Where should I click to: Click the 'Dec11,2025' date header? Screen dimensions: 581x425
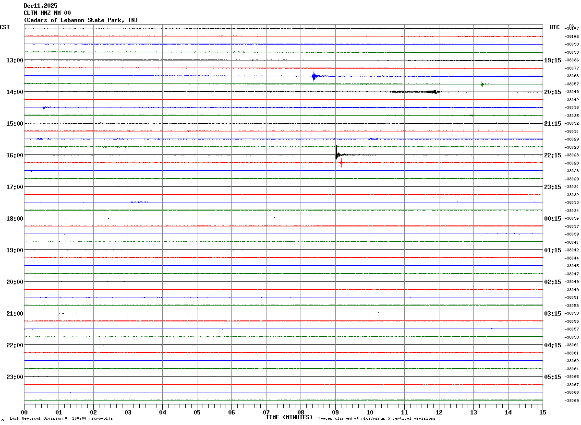coord(40,6)
